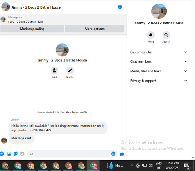Open volume control in tray
The width and height of the screenshot is (195, 171).
[151, 166]
